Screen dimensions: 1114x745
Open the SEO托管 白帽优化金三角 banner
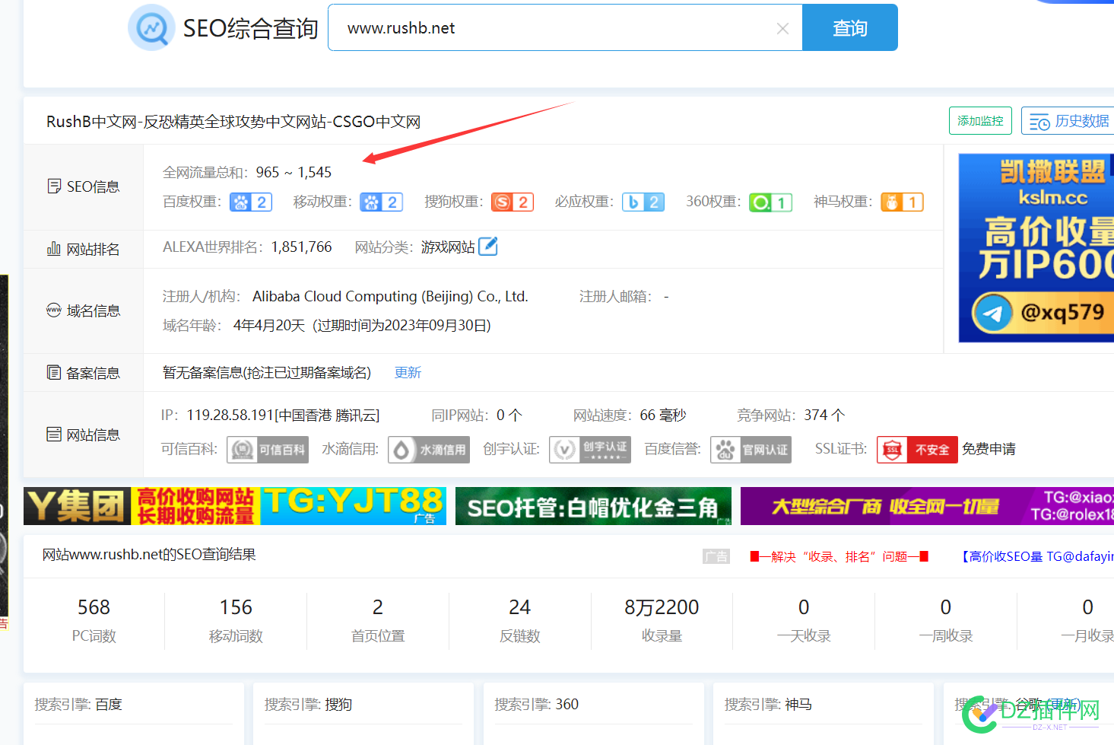pyautogui.click(x=593, y=506)
